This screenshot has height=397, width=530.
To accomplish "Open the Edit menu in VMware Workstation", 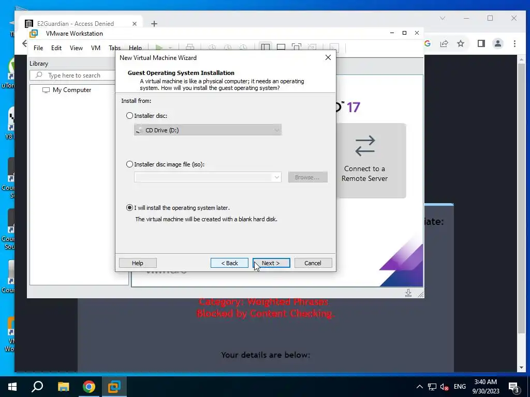I will point(56,48).
